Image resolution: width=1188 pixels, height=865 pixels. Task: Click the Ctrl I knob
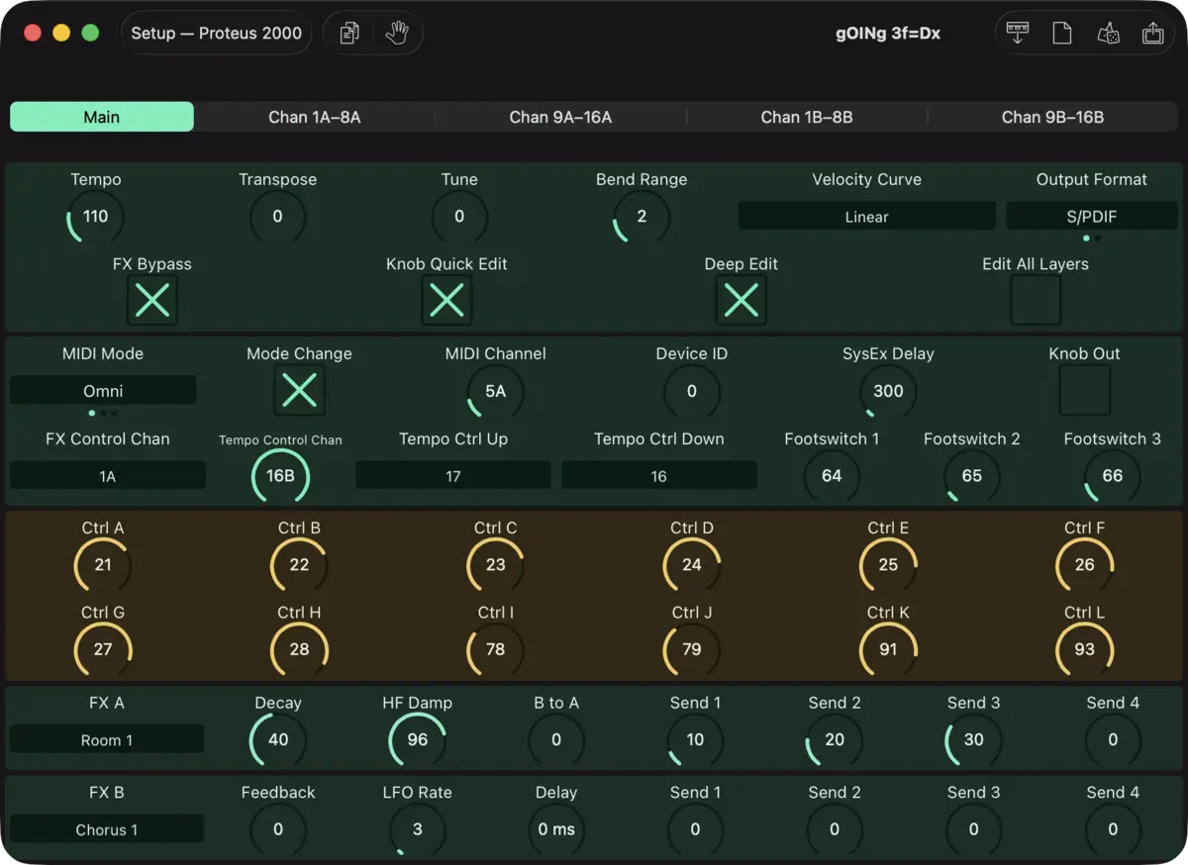click(x=495, y=650)
